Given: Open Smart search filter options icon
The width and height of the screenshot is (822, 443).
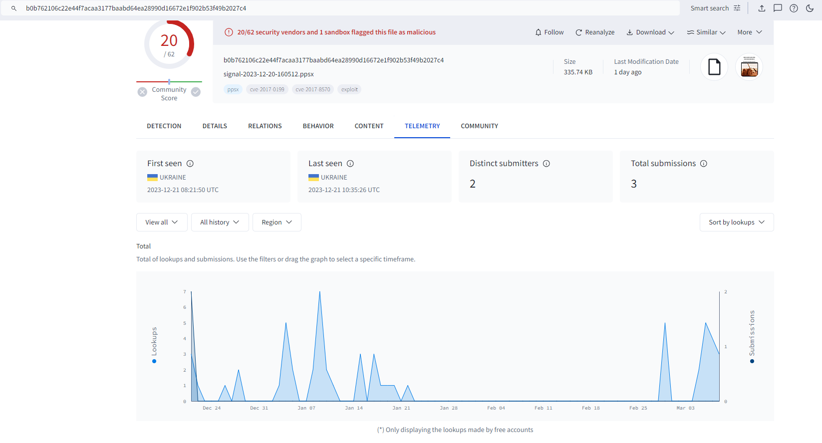Looking at the screenshot, I should coord(737,8).
